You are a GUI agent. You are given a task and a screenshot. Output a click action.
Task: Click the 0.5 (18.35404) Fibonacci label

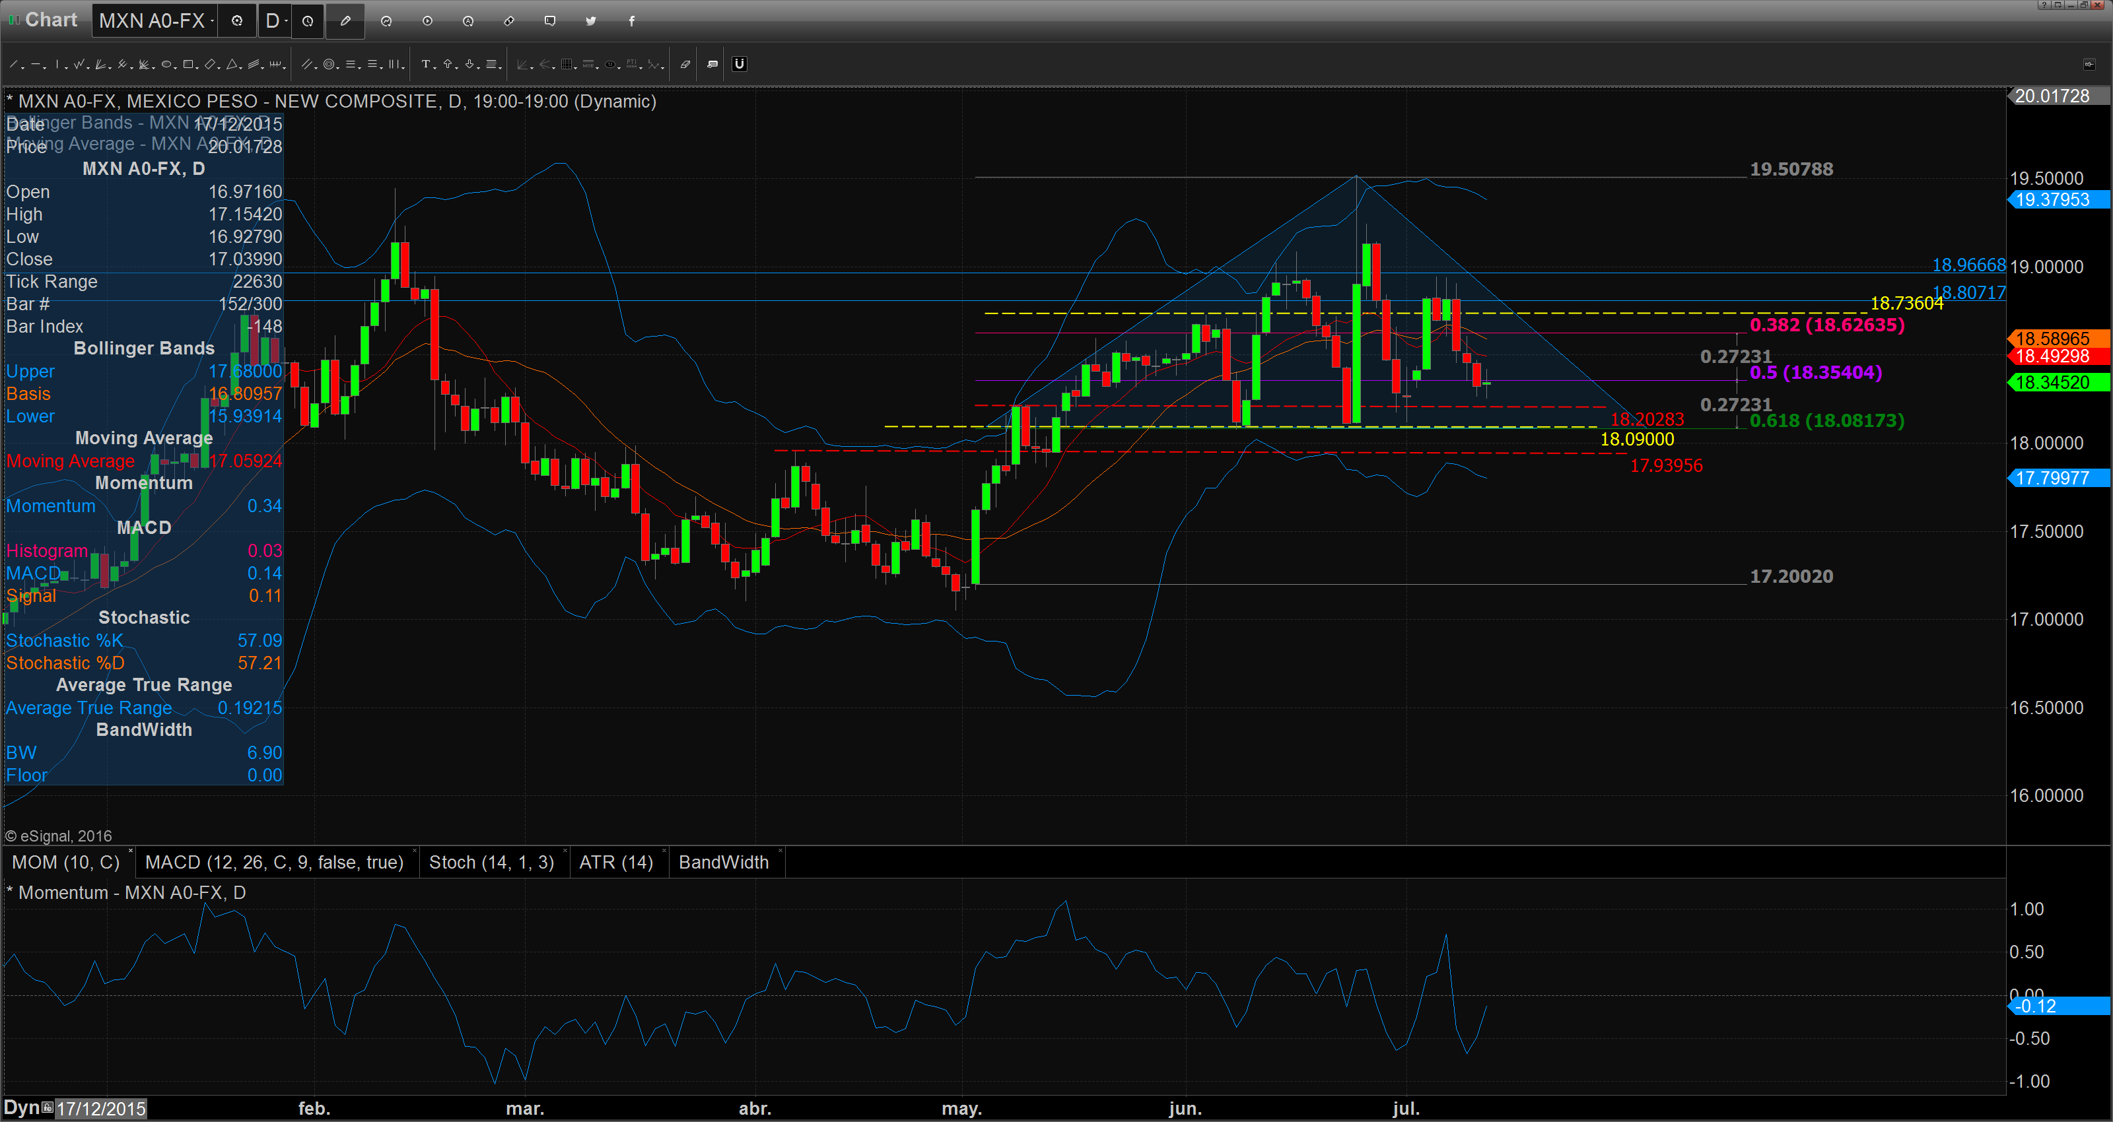[1815, 372]
